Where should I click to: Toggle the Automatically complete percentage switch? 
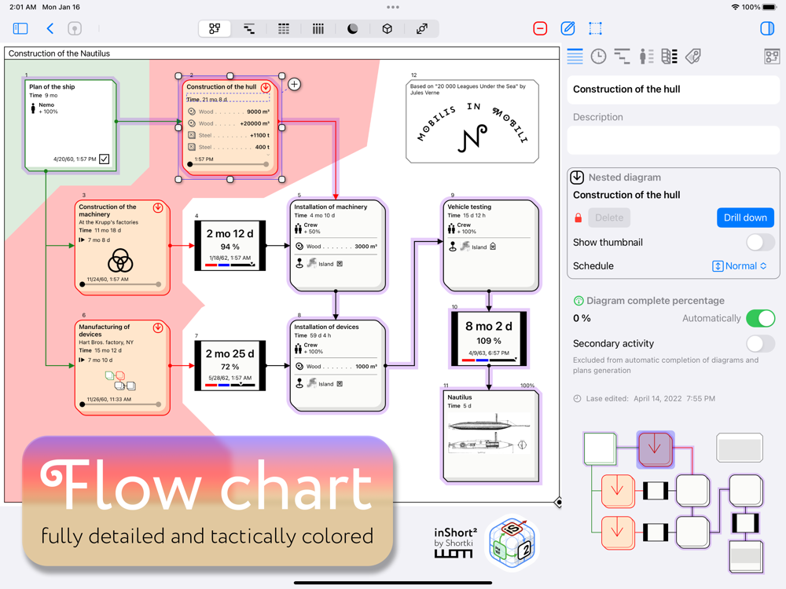tap(760, 318)
